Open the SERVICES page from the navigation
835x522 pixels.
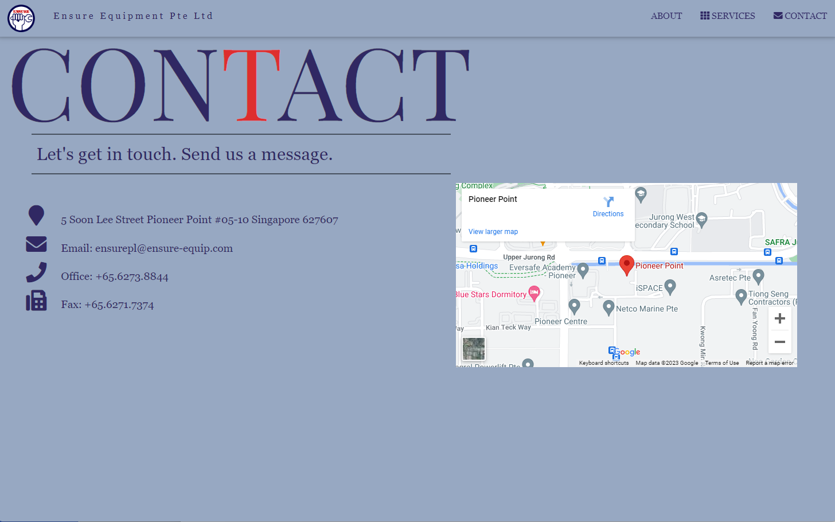pyautogui.click(x=733, y=15)
